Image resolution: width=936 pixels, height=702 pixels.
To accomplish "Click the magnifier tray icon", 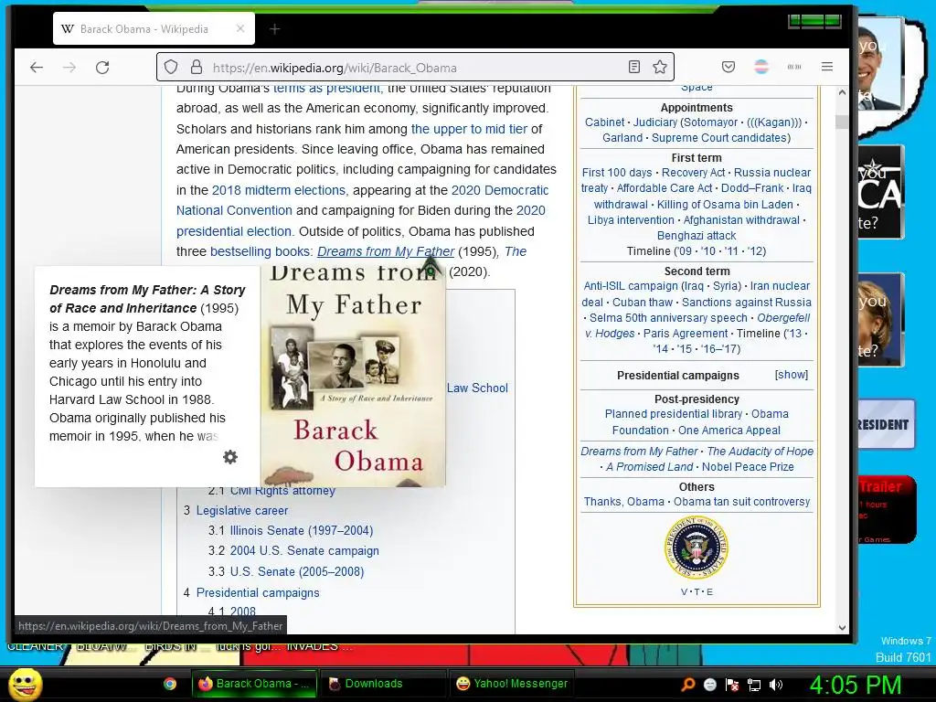I will pos(688,684).
